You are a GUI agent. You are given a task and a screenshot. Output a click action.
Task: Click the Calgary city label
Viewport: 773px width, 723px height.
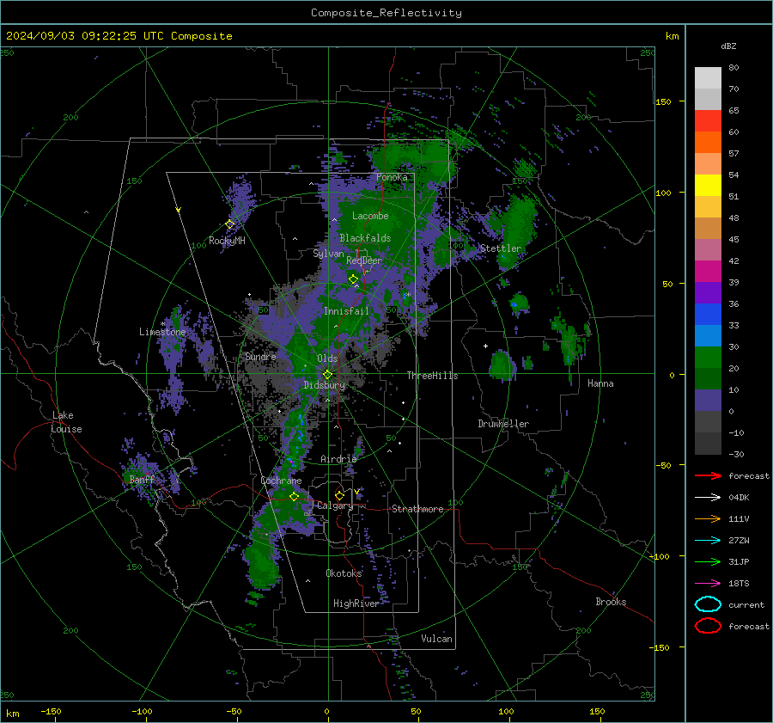point(335,505)
